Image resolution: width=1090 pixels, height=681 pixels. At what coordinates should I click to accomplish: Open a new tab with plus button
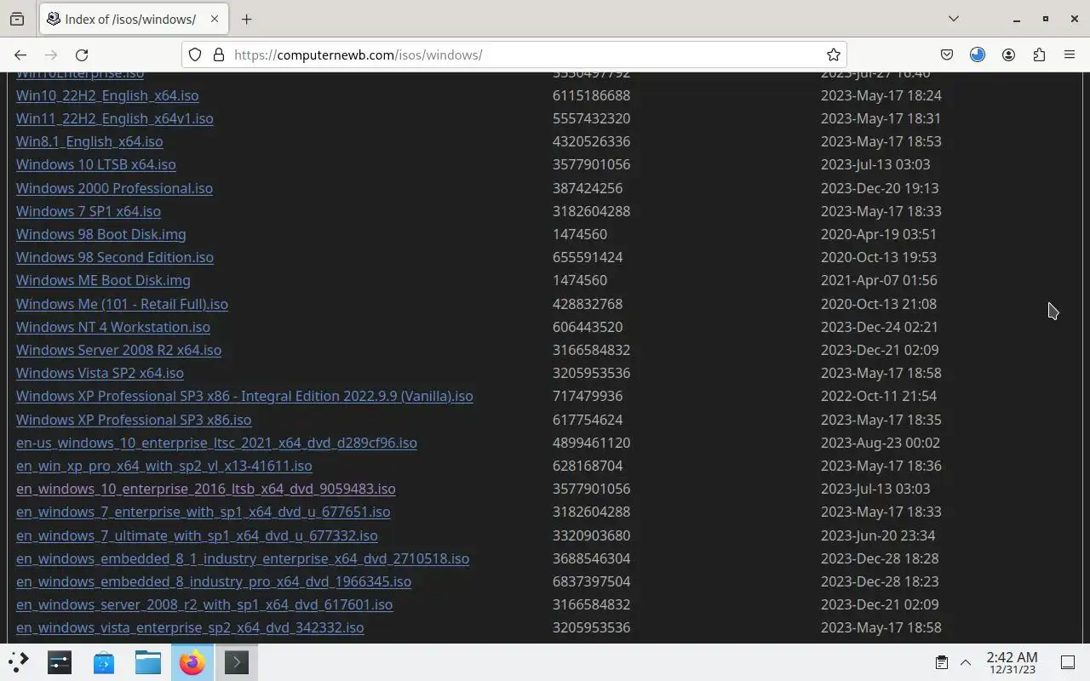[246, 19]
